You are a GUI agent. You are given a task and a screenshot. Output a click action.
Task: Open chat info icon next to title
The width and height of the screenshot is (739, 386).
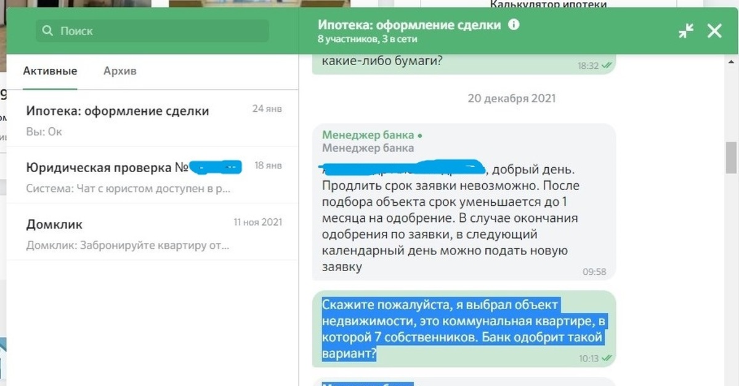tap(514, 25)
